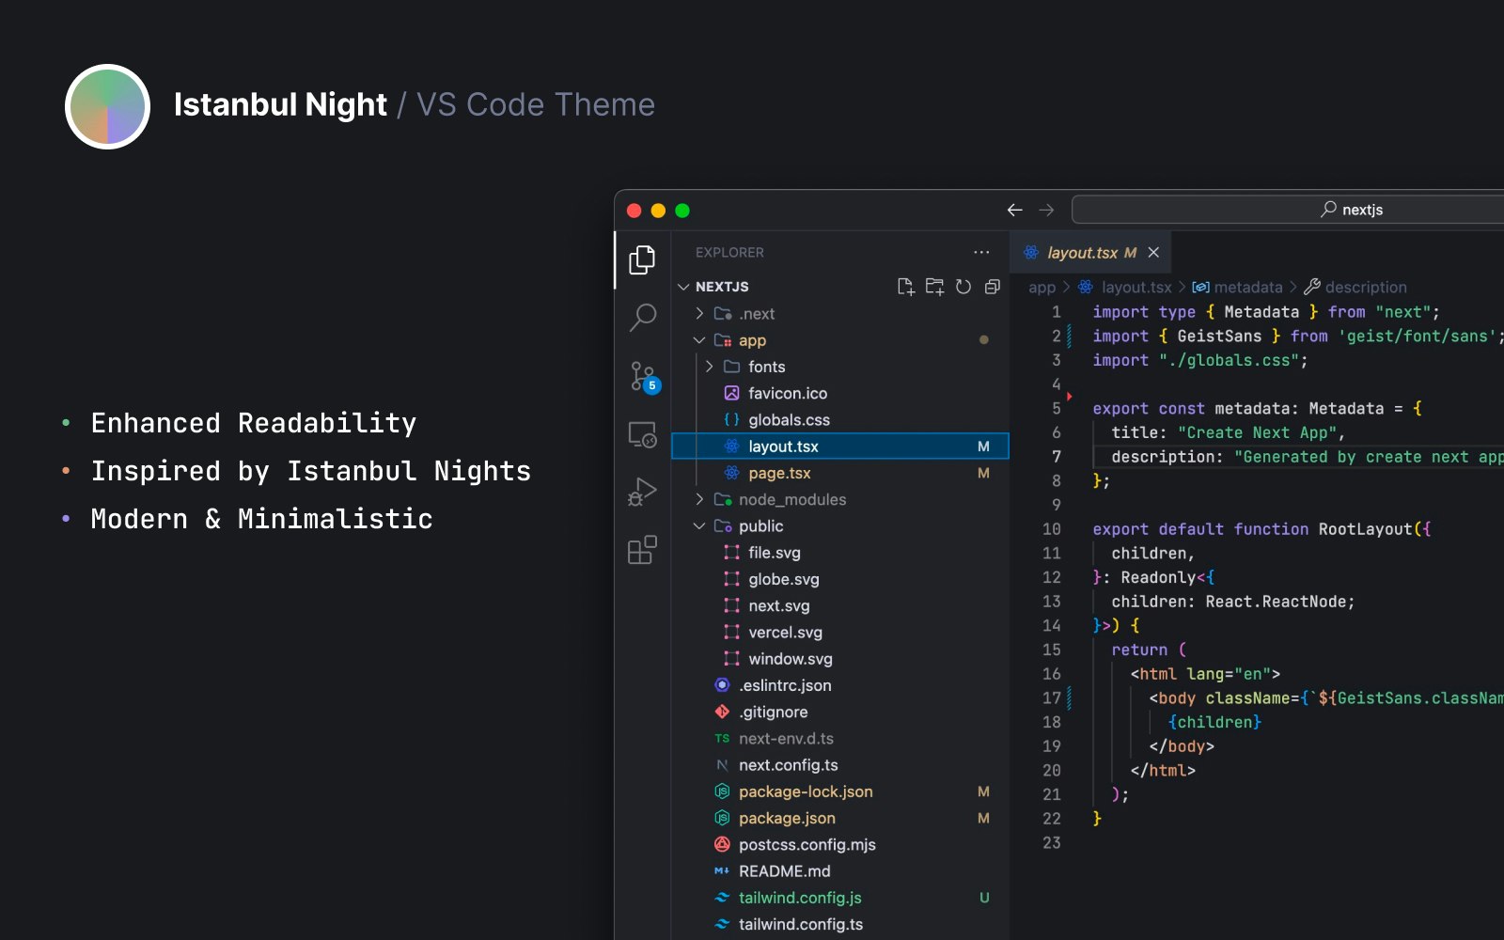Open the Remote Explorer view
Screen dimensions: 1504x940
642,434
